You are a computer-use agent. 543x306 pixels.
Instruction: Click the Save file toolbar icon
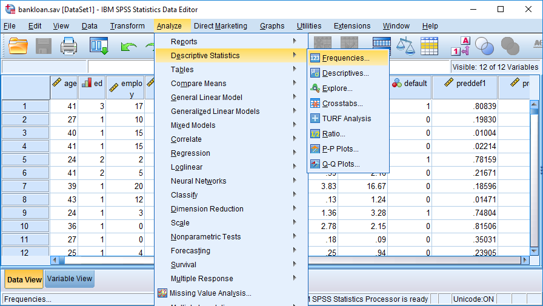point(43,46)
